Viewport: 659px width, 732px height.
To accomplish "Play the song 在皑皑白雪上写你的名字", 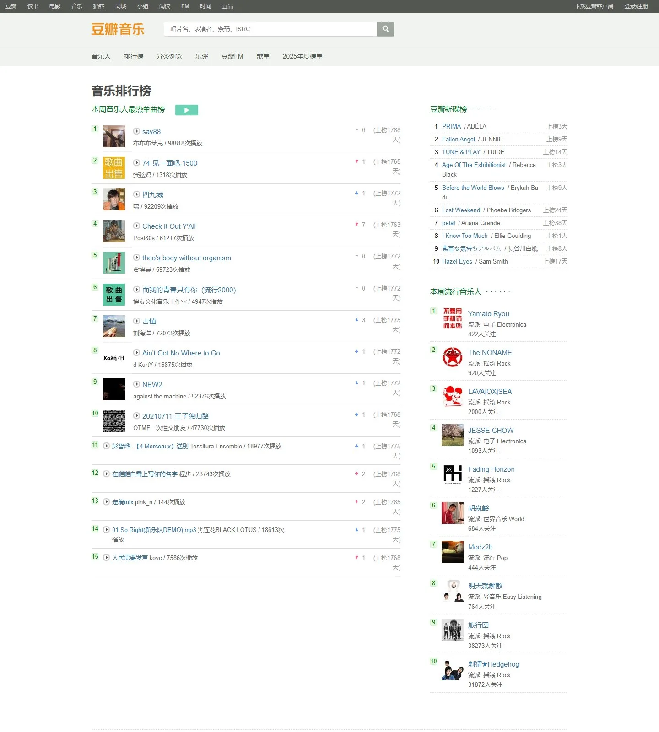I will tap(106, 474).
